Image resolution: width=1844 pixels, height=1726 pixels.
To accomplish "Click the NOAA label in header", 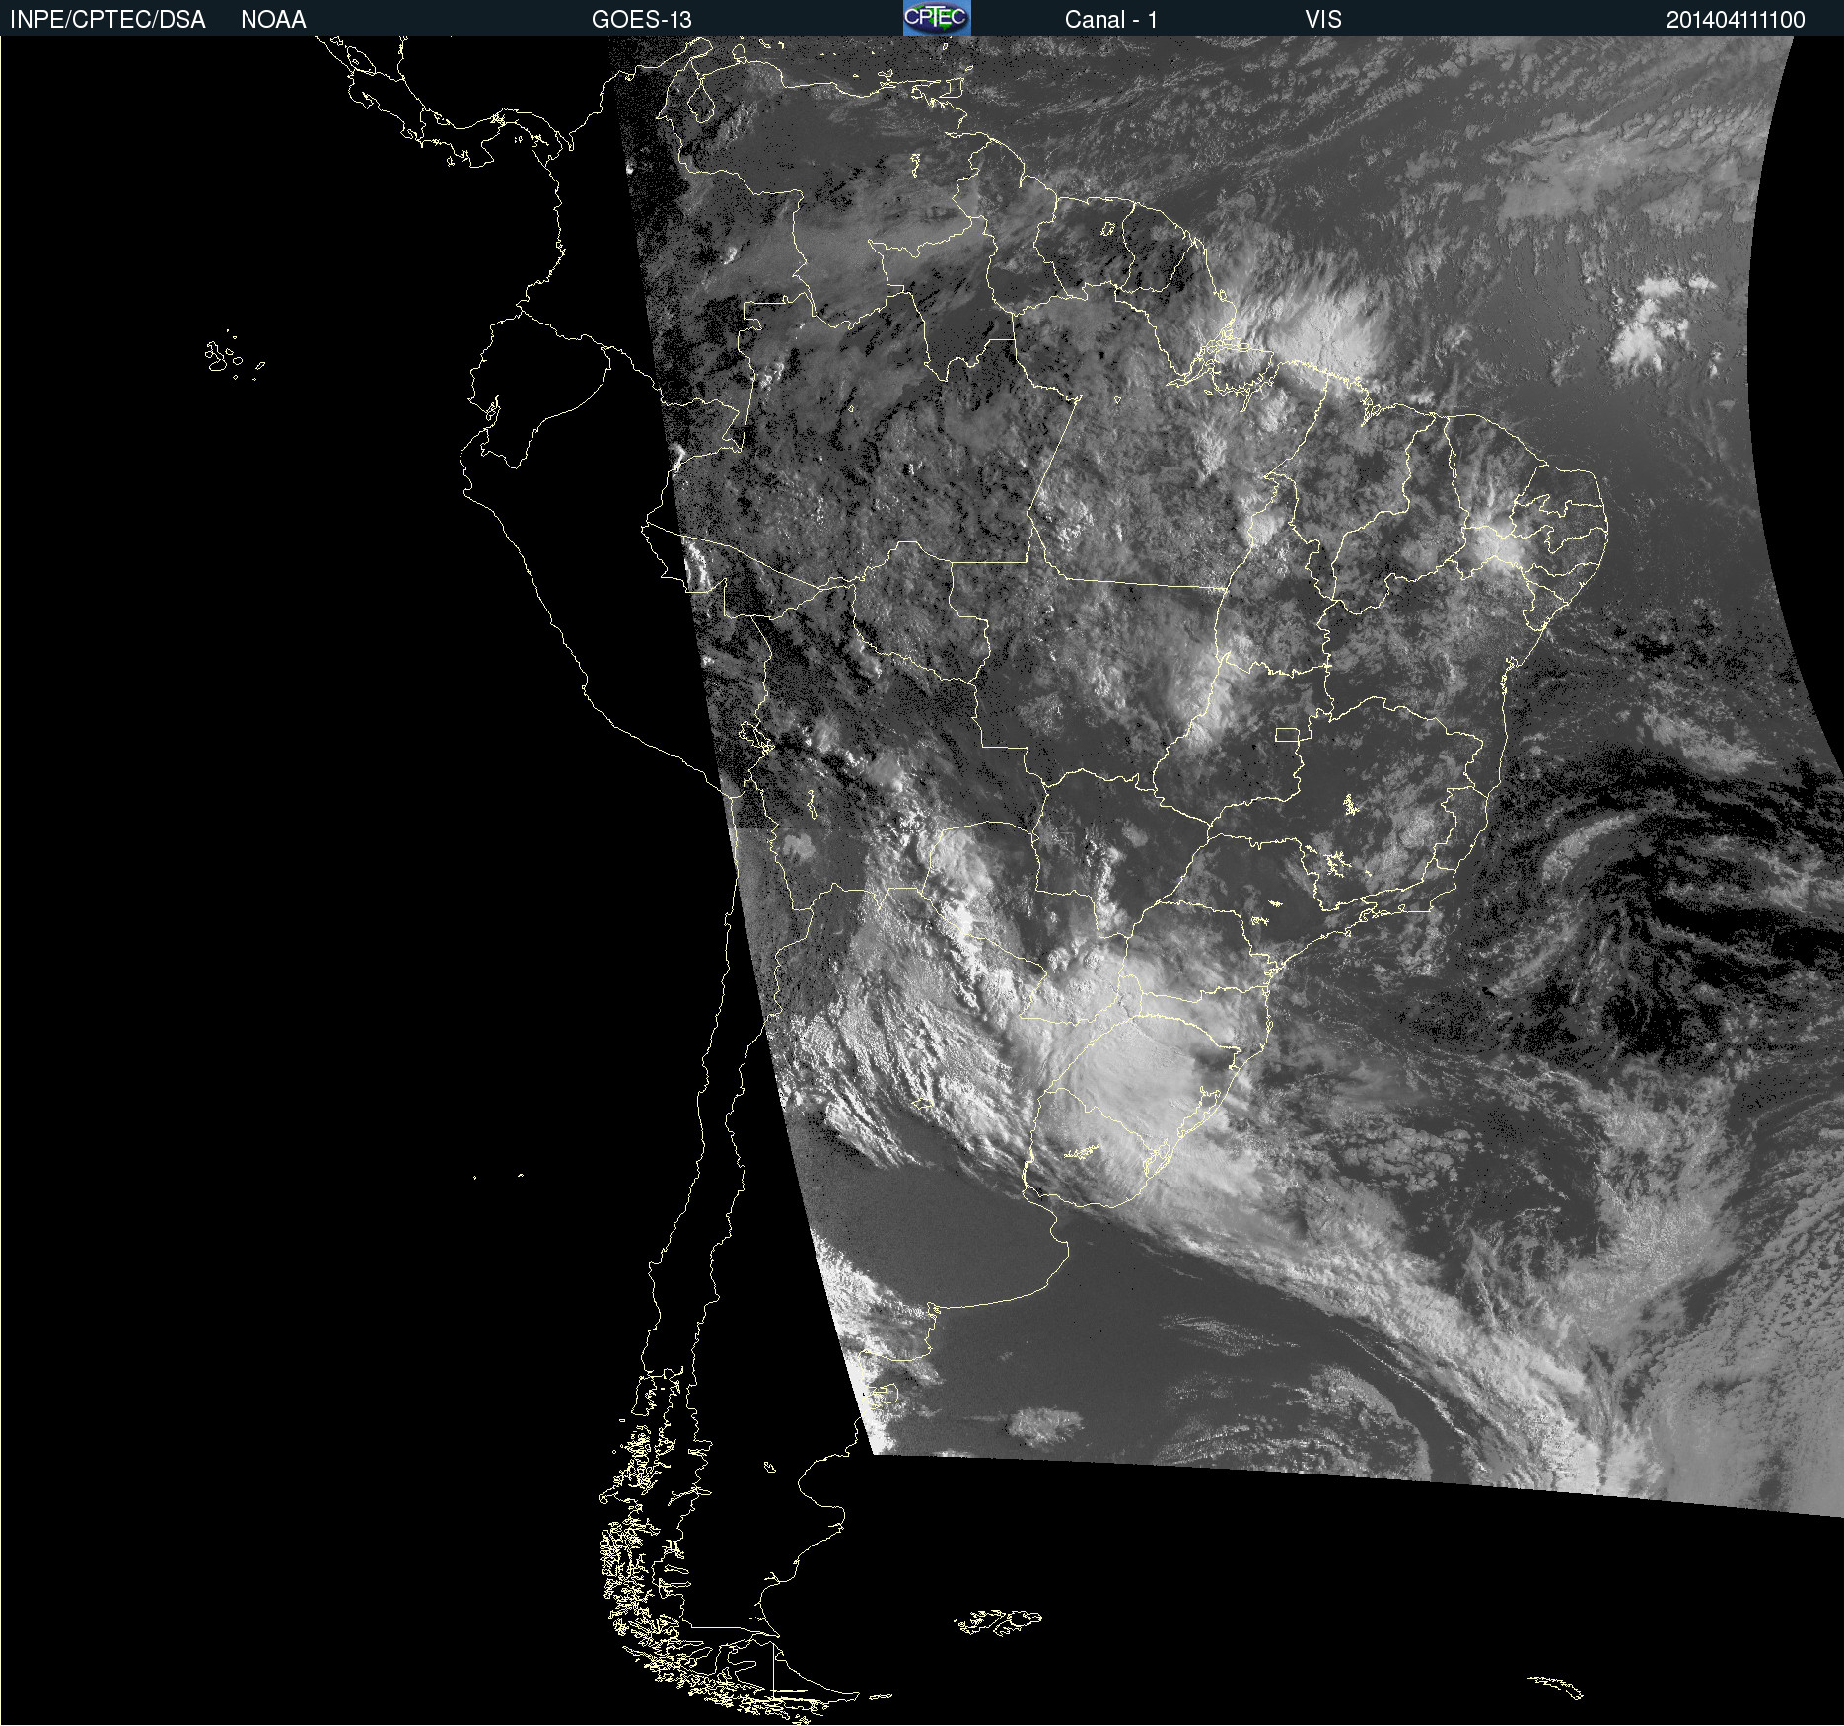I will (273, 20).
